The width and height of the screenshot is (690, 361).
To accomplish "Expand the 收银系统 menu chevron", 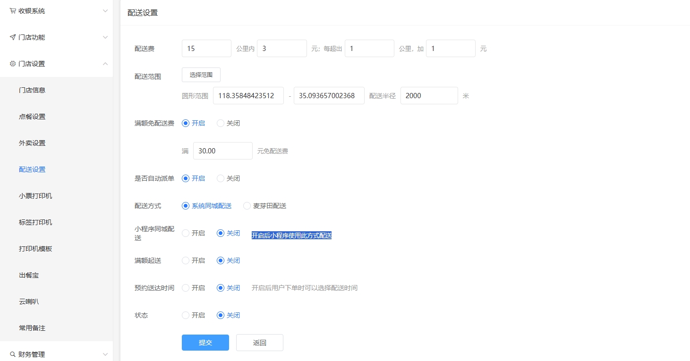I will pyautogui.click(x=105, y=11).
